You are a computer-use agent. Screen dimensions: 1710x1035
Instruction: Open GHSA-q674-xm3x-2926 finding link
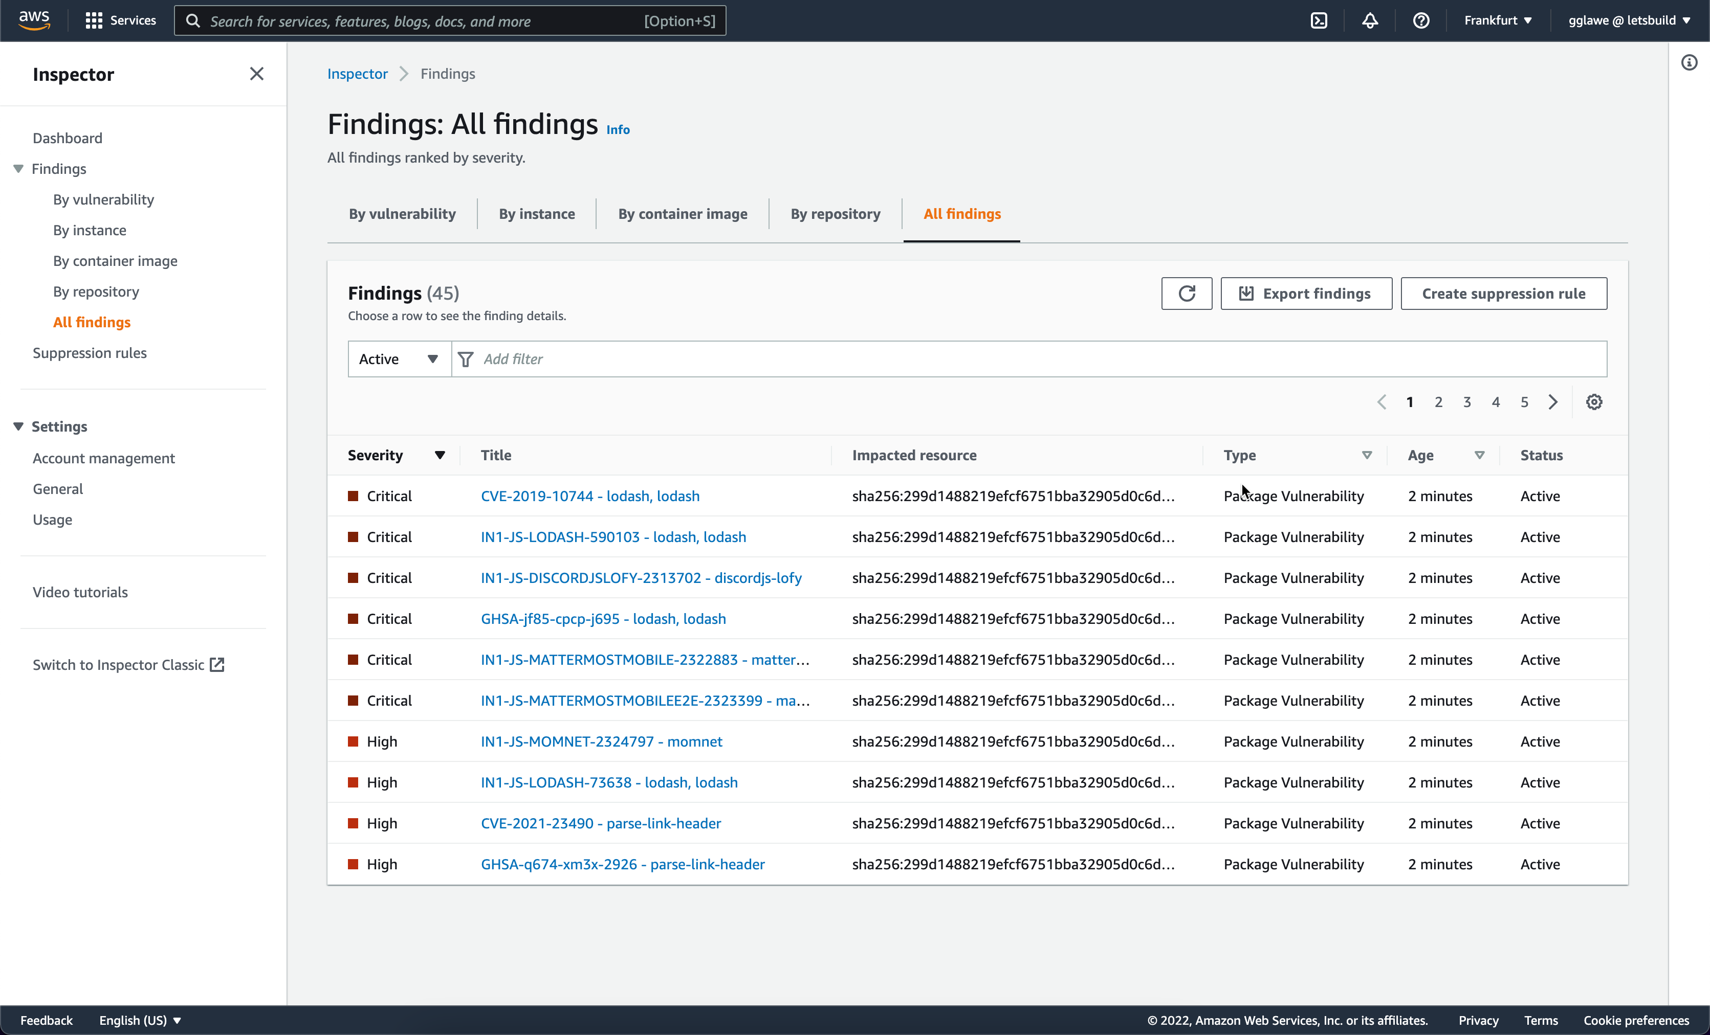coord(623,864)
